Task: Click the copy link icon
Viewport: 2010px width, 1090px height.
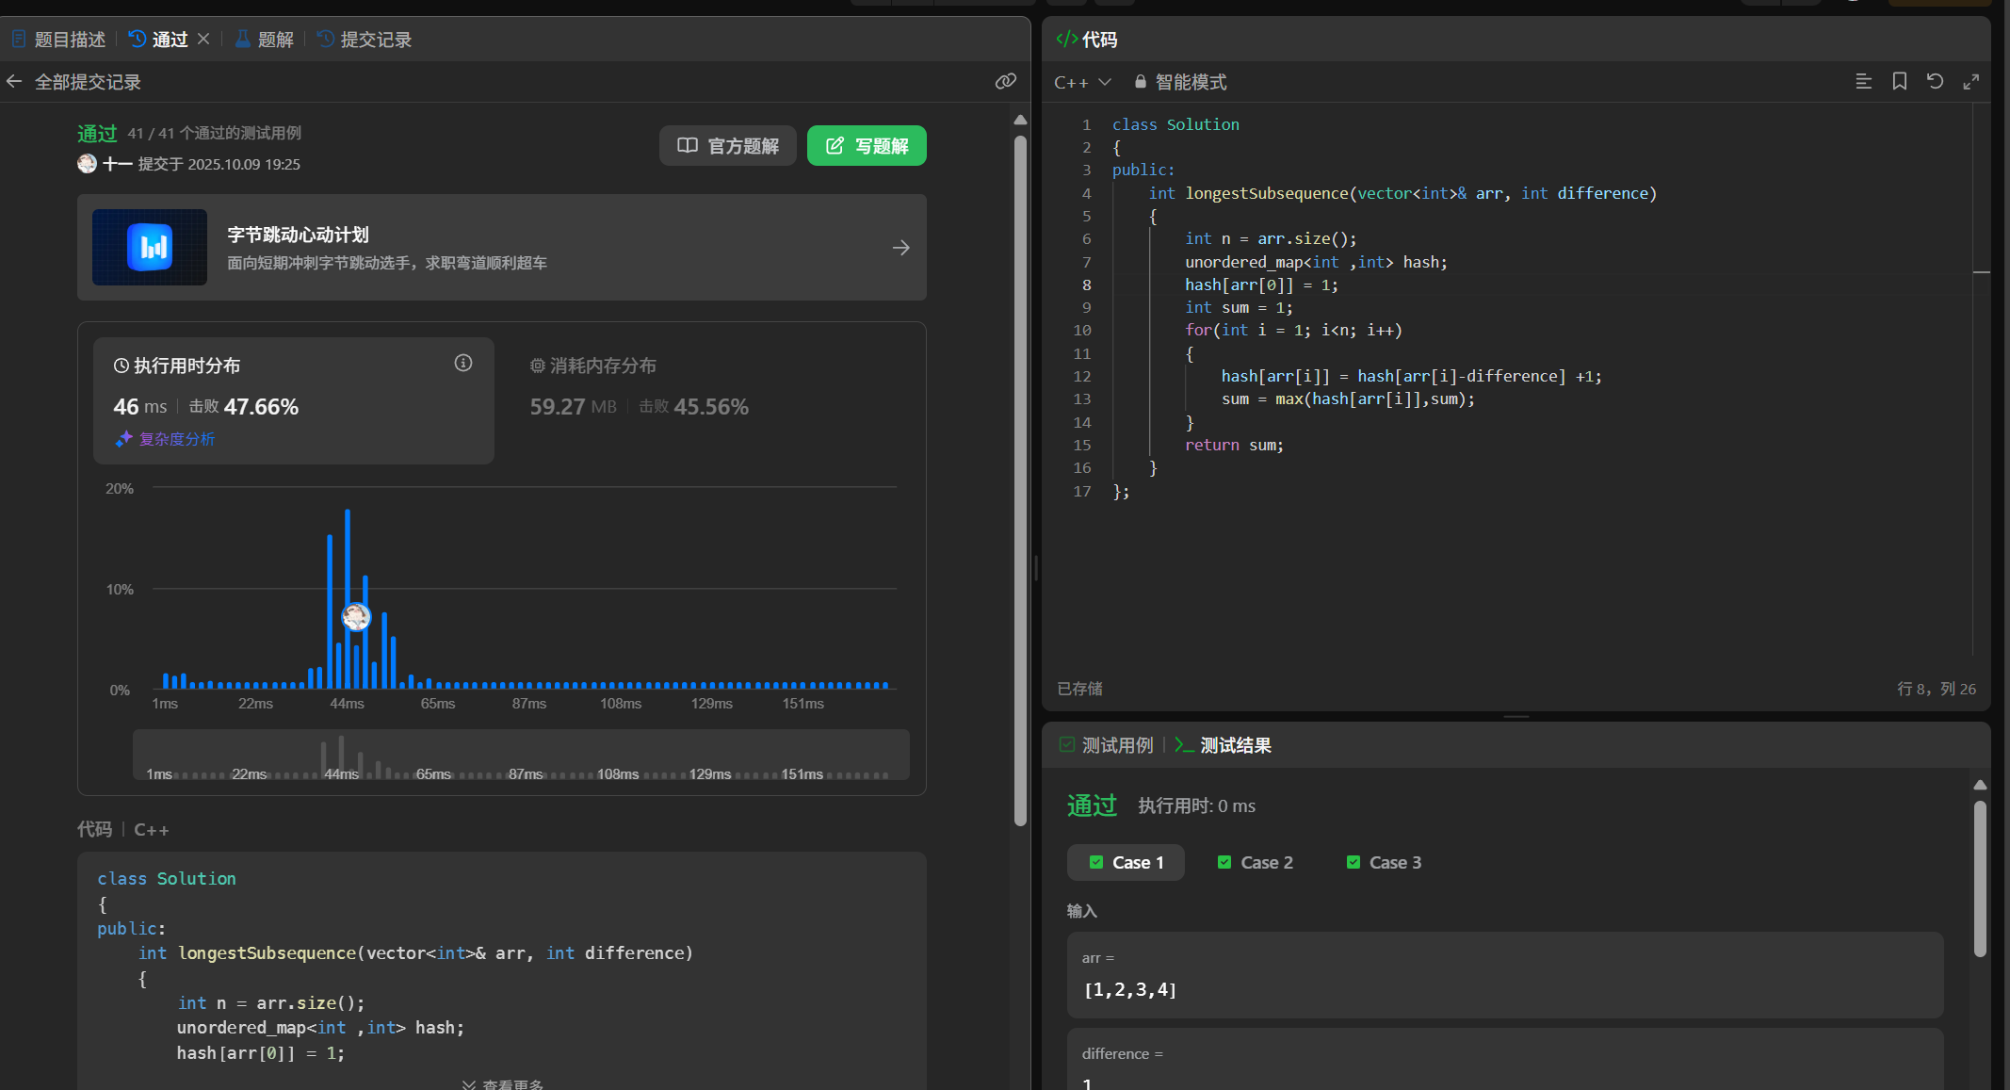Action: [1005, 82]
